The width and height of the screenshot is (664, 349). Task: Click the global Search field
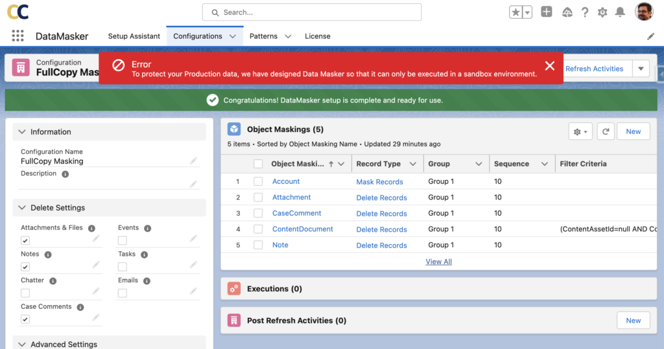click(x=311, y=12)
